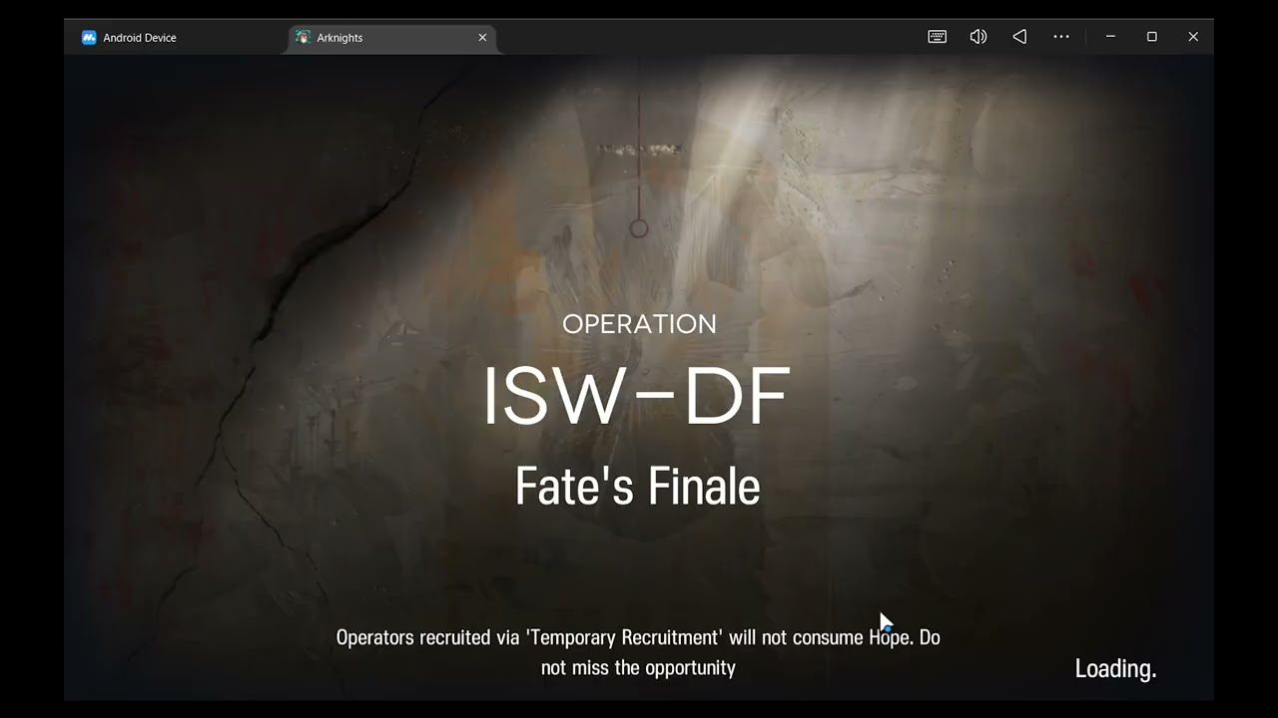
Task: Minimize the emulator window
Action: tap(1110, 37)
